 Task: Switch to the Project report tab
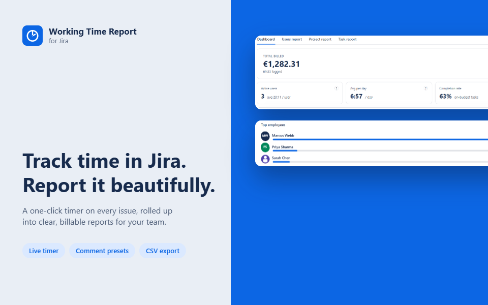pos(320,40)
